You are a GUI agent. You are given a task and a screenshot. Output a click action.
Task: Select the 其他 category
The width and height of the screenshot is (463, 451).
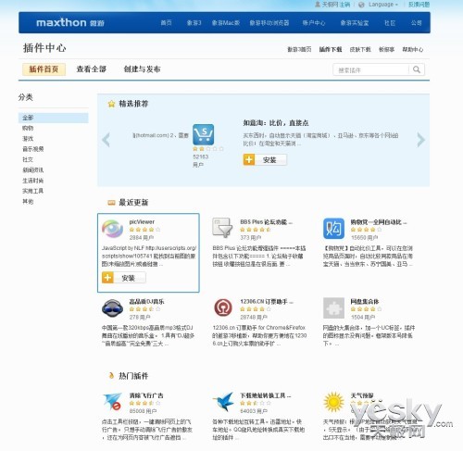[x=28, y=202]
